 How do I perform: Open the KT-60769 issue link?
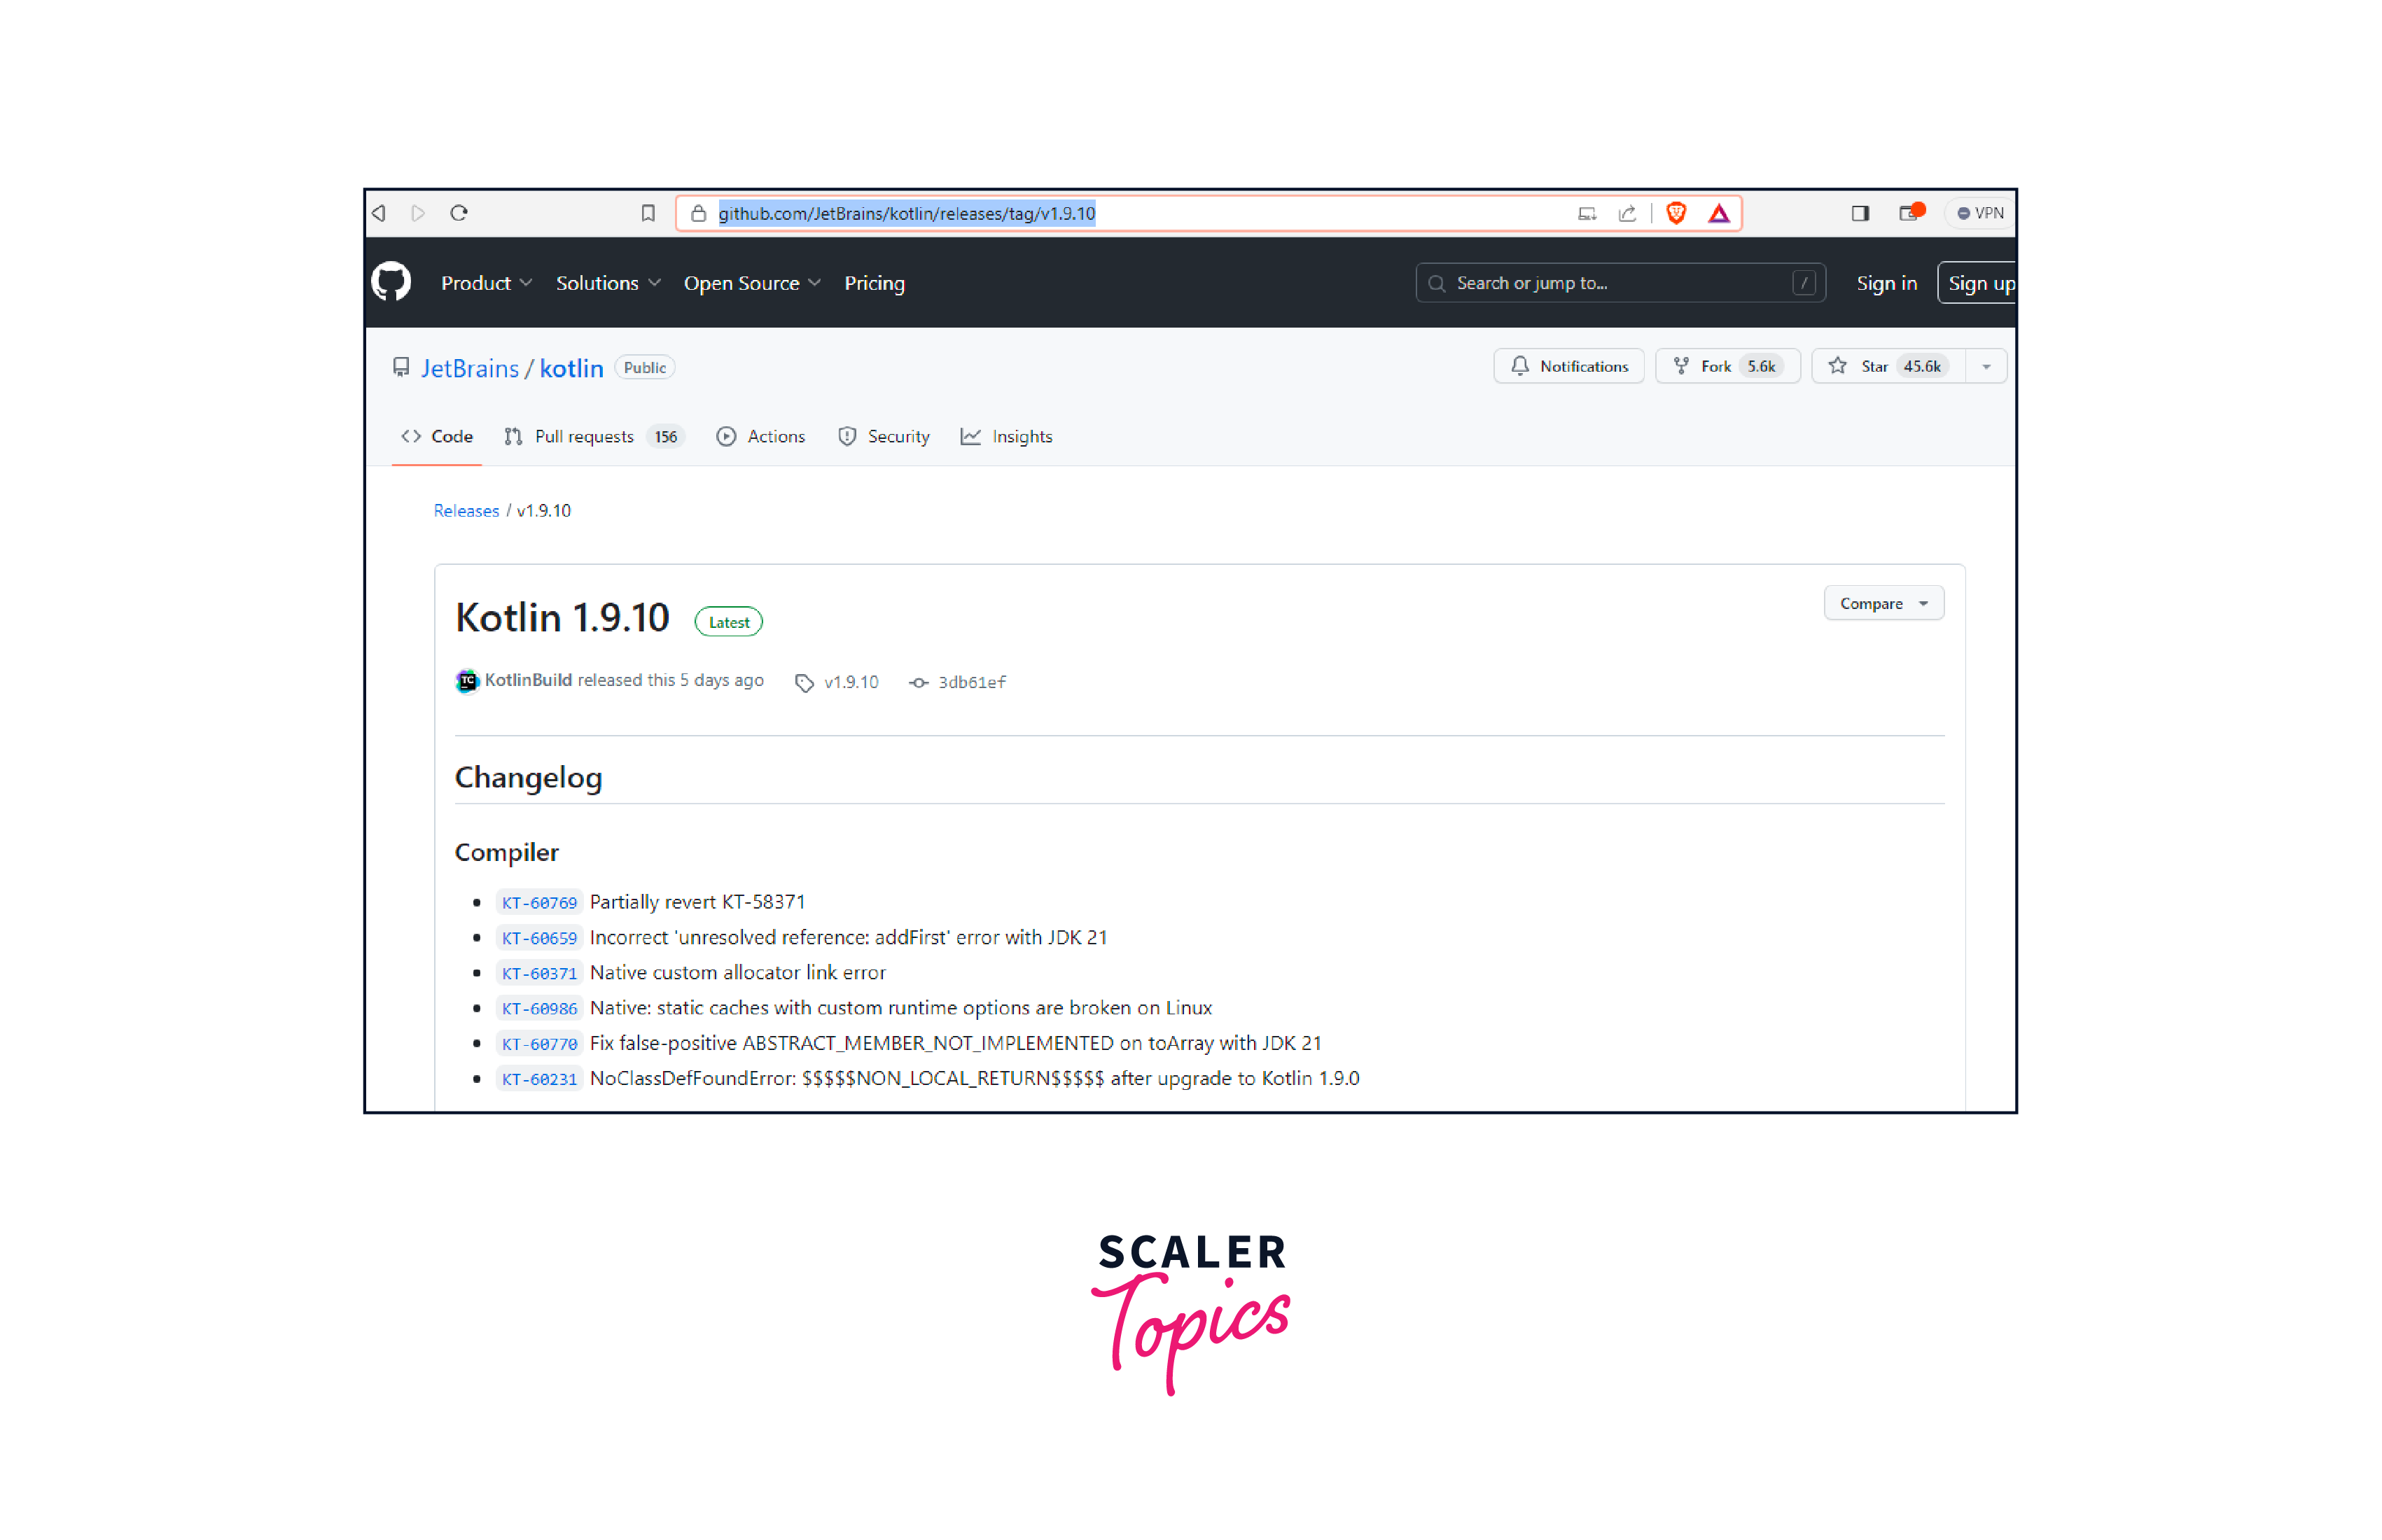click(539, 902)
